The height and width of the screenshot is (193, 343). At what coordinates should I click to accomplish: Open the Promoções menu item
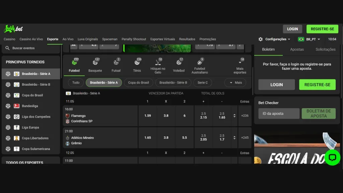pyautogui.click(x=208, y=39)
